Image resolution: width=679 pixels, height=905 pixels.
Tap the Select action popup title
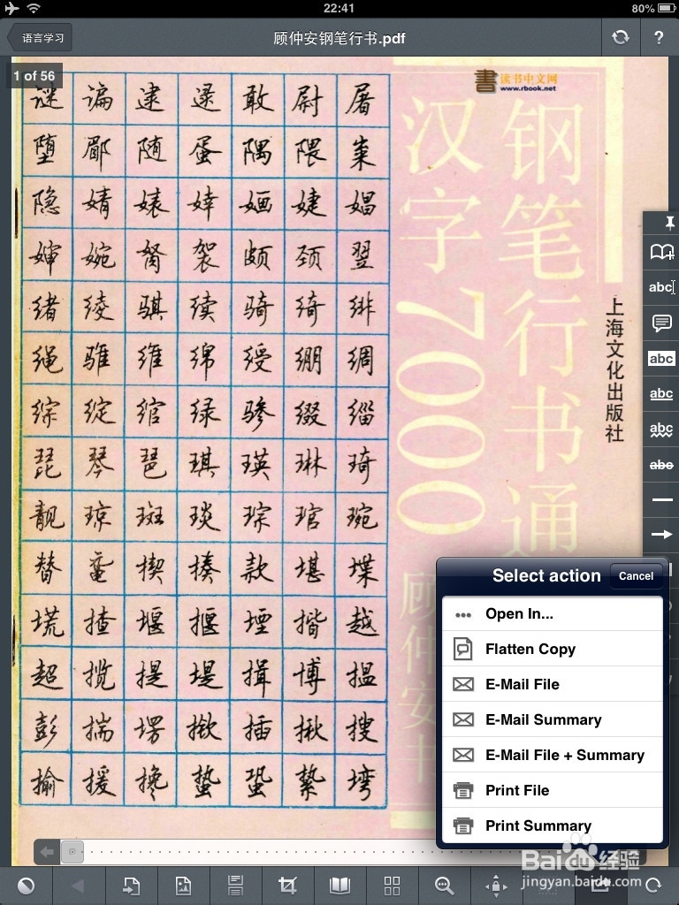click(546, 575)
